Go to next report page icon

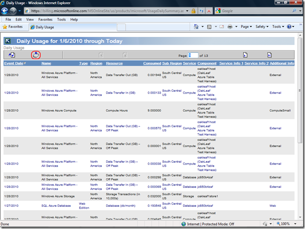(245, 55)
